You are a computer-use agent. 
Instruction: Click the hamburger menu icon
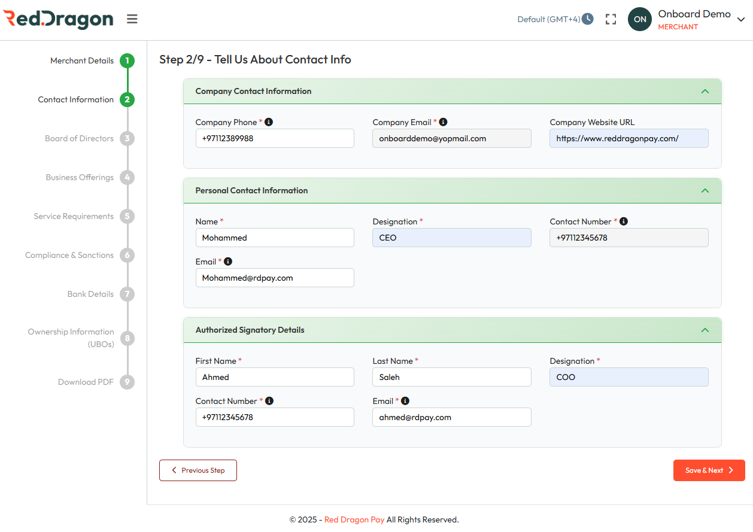click(x=132, y=19)
